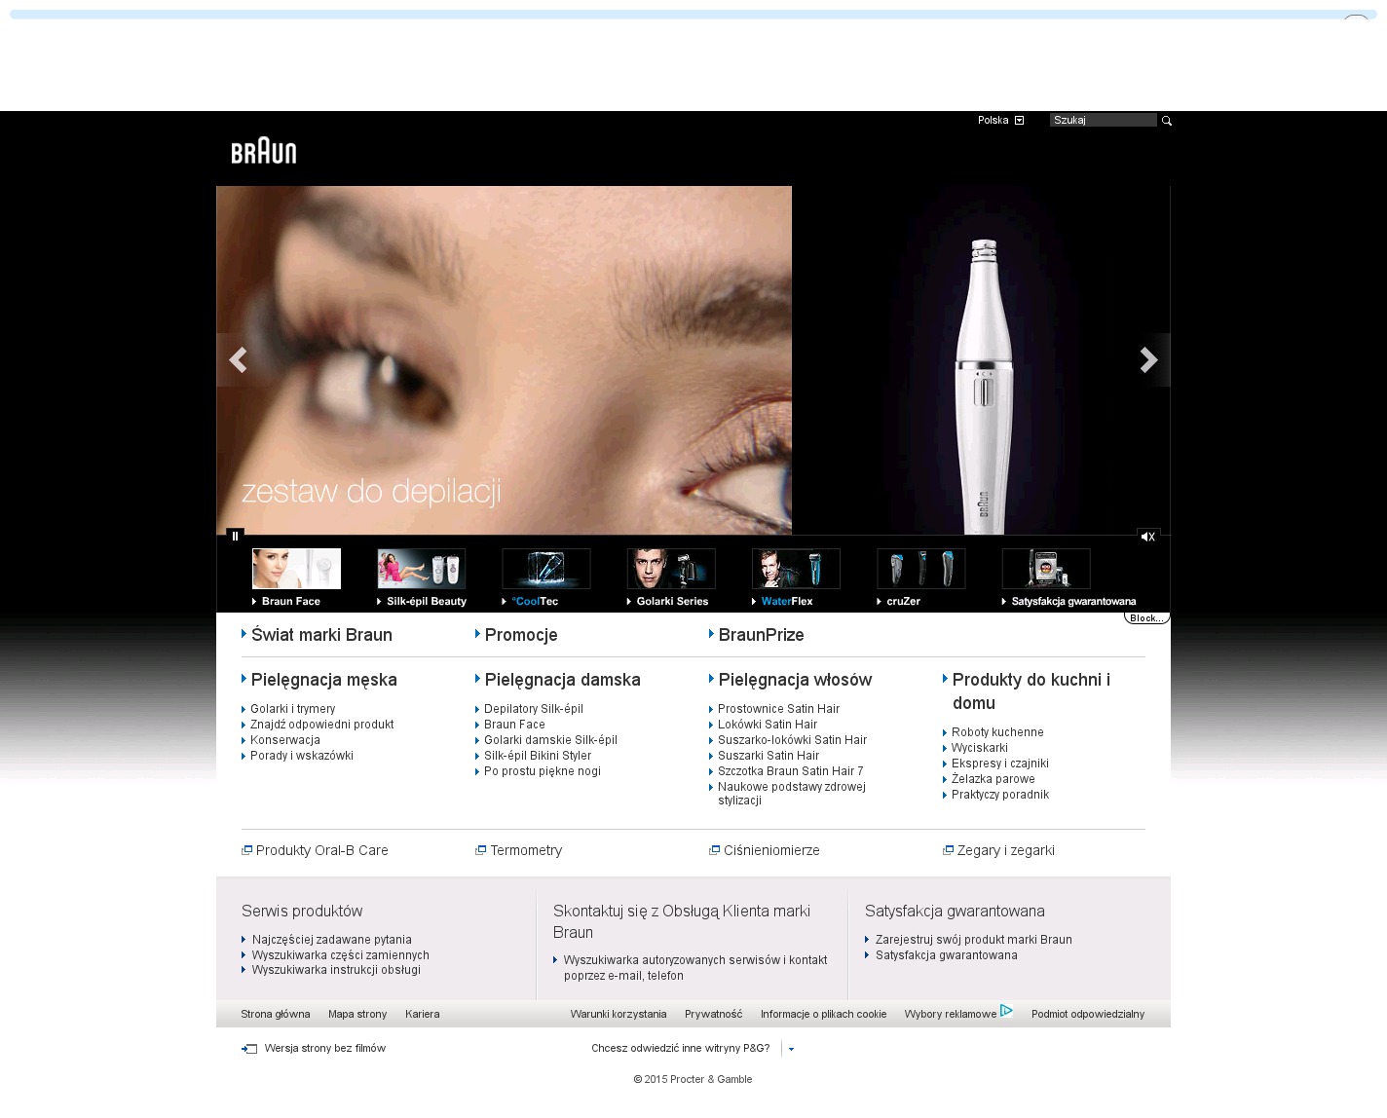The height and width of the screenshot is (1118, 1387).
Task: Show the previous carousel slide
Action: [x=238, y=360]
